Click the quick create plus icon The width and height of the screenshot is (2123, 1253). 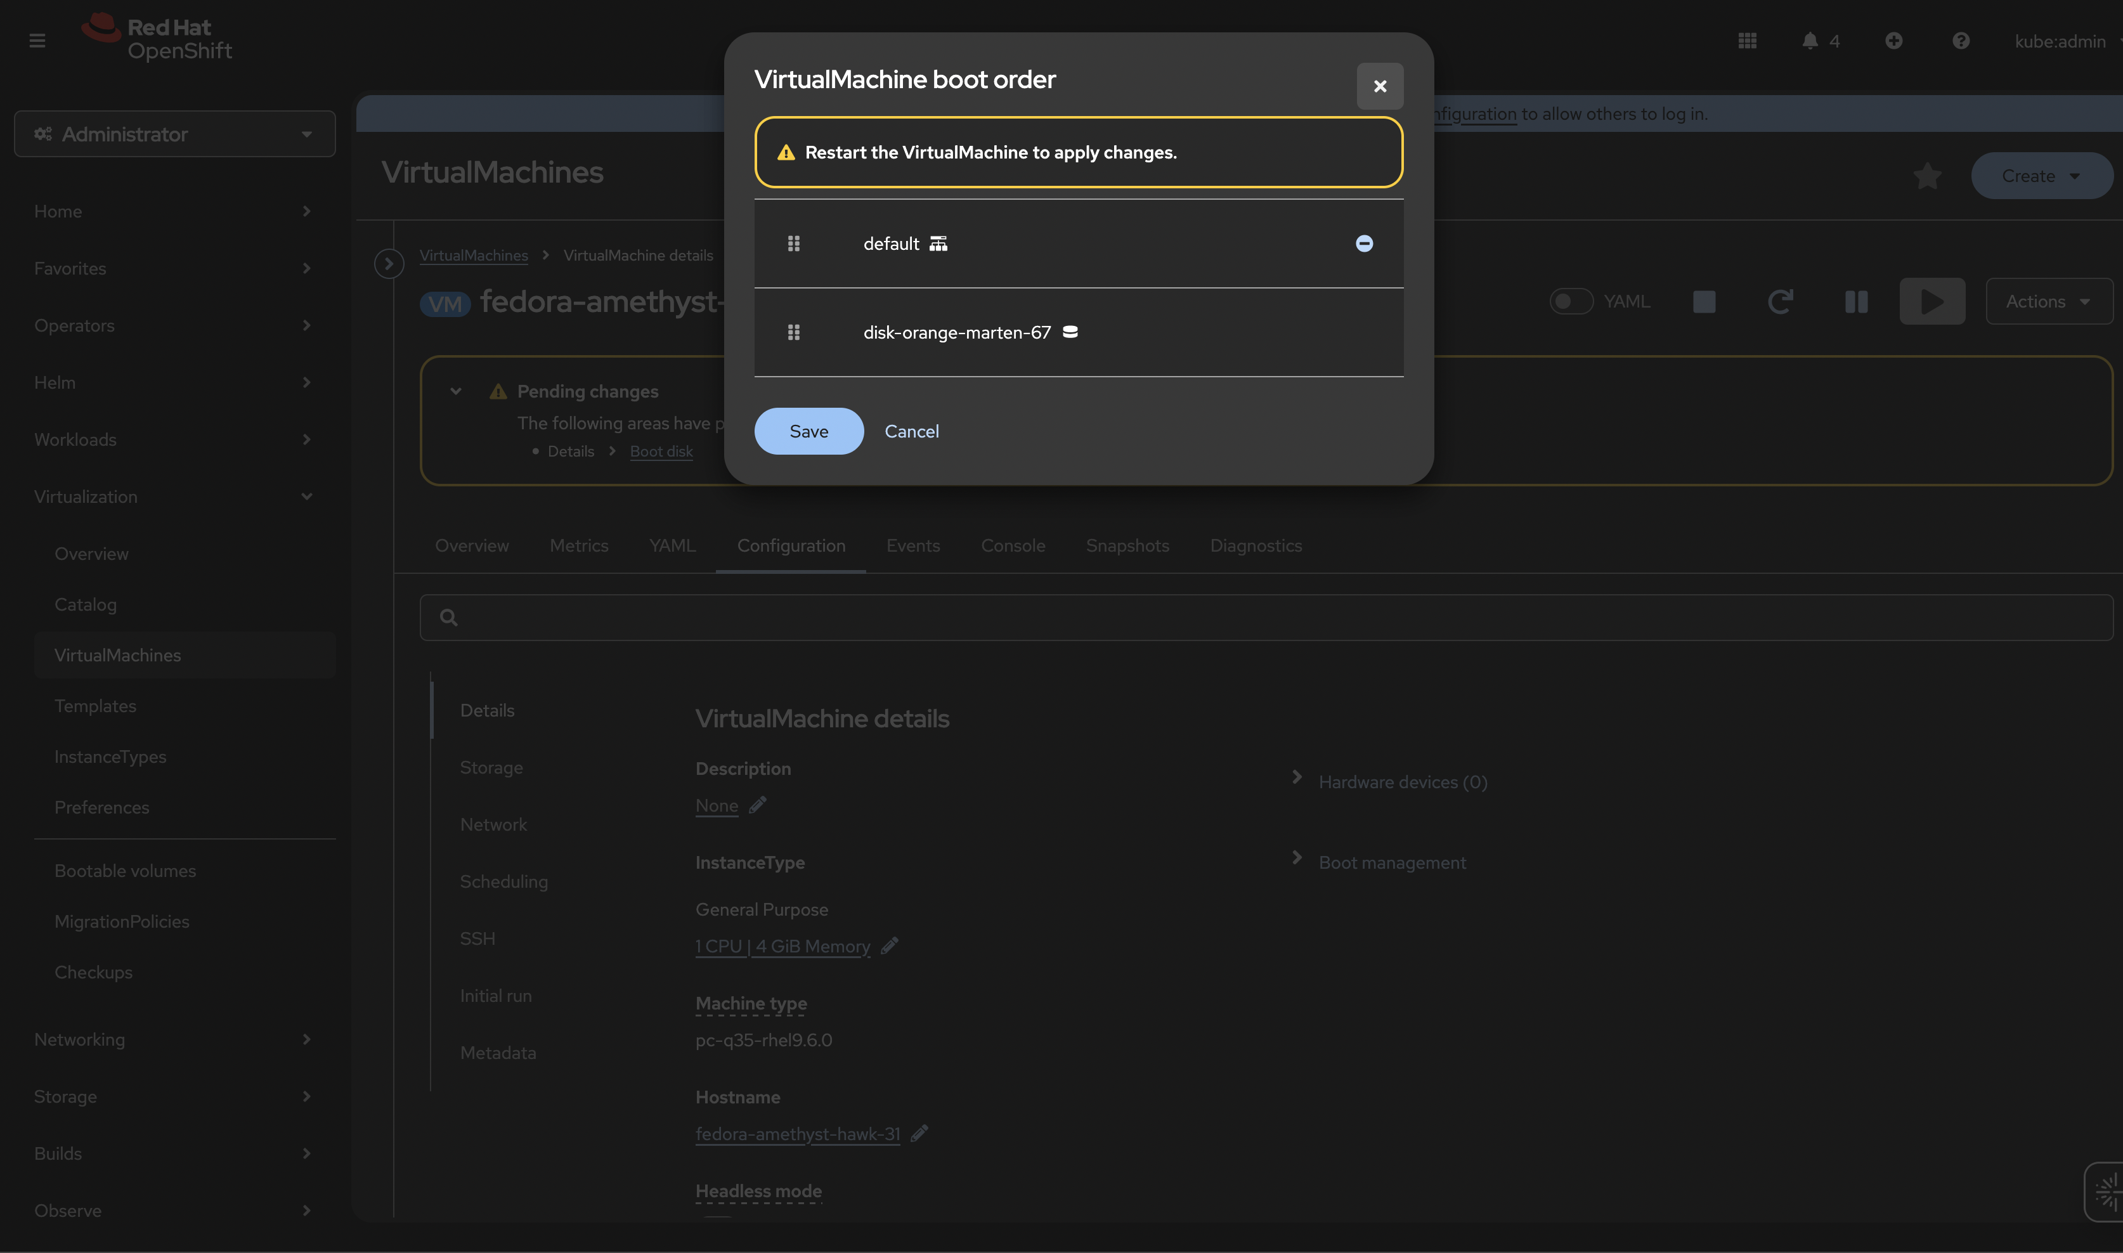tap(1893, 41)
